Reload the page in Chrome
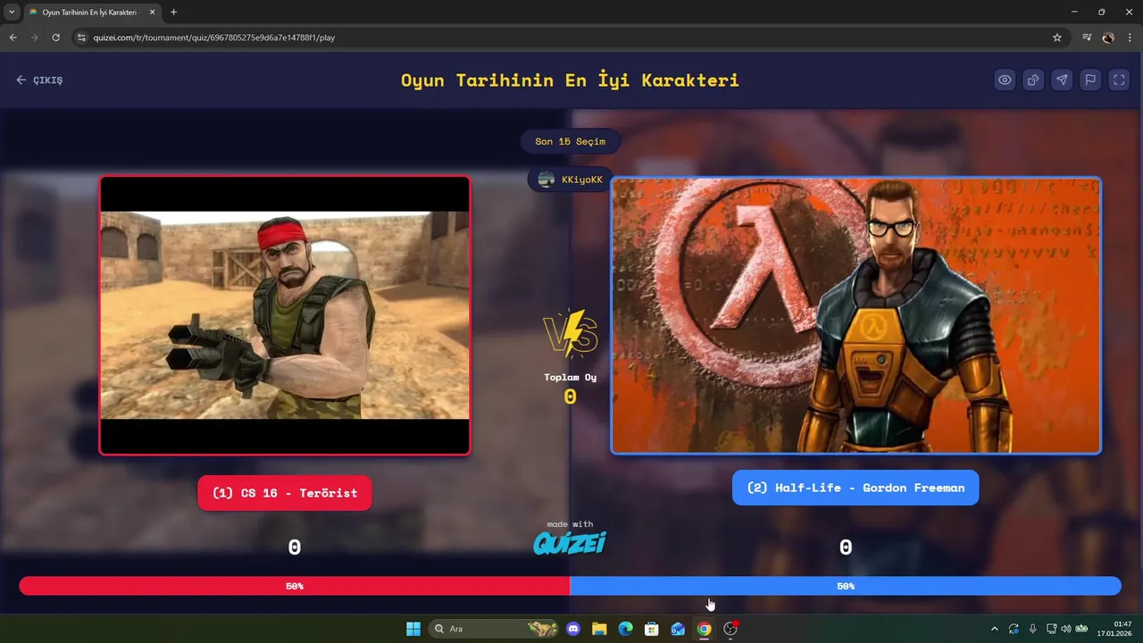The image size is (1143, 643). pos(55,38)
